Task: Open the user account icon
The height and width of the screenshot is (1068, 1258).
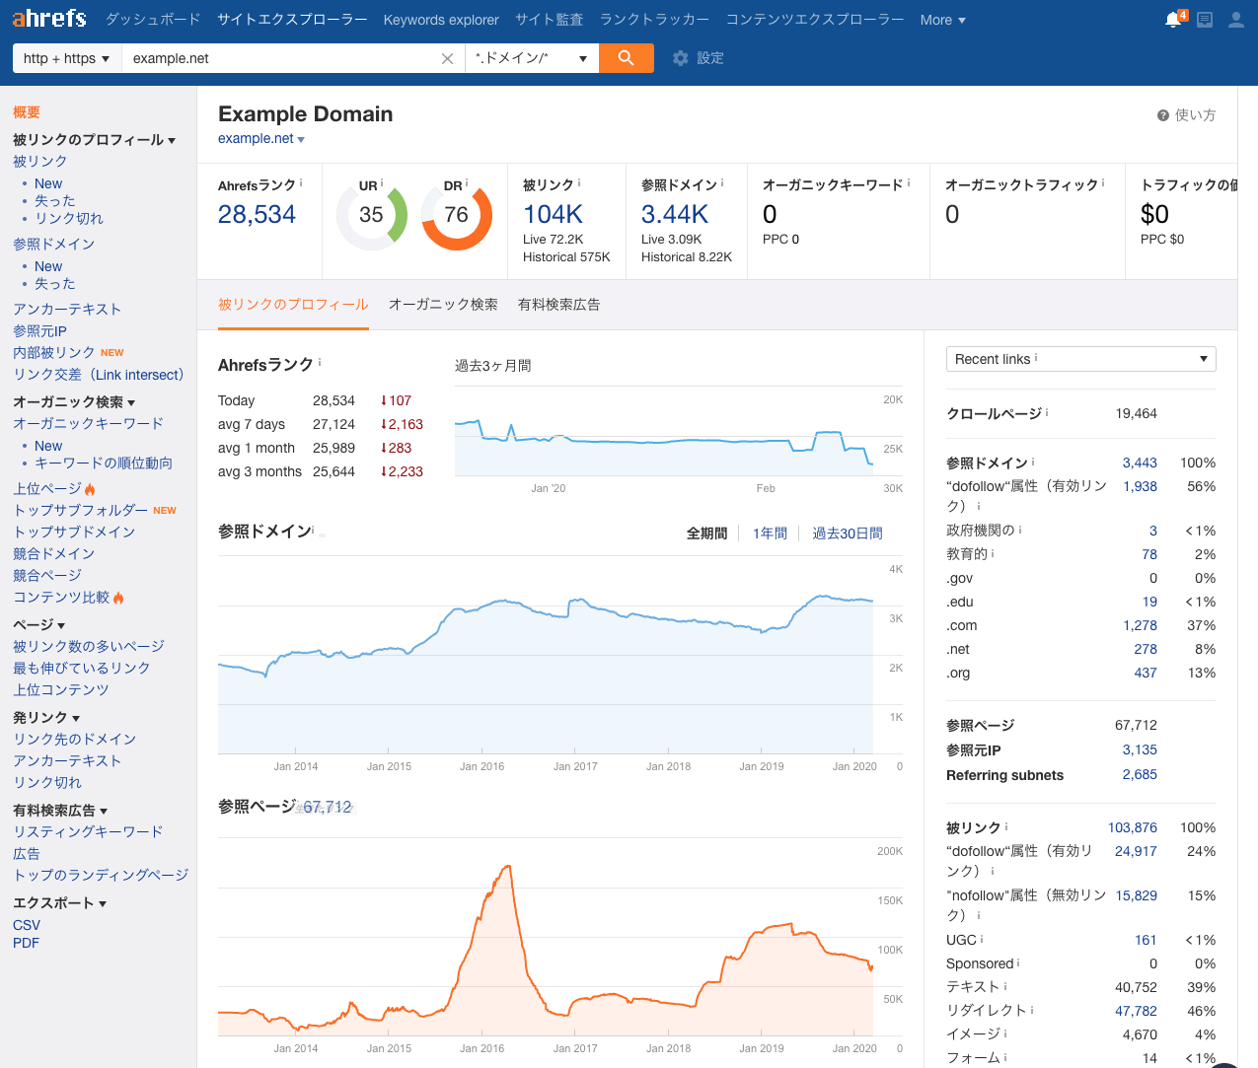Action: [x=1235, y=20]
